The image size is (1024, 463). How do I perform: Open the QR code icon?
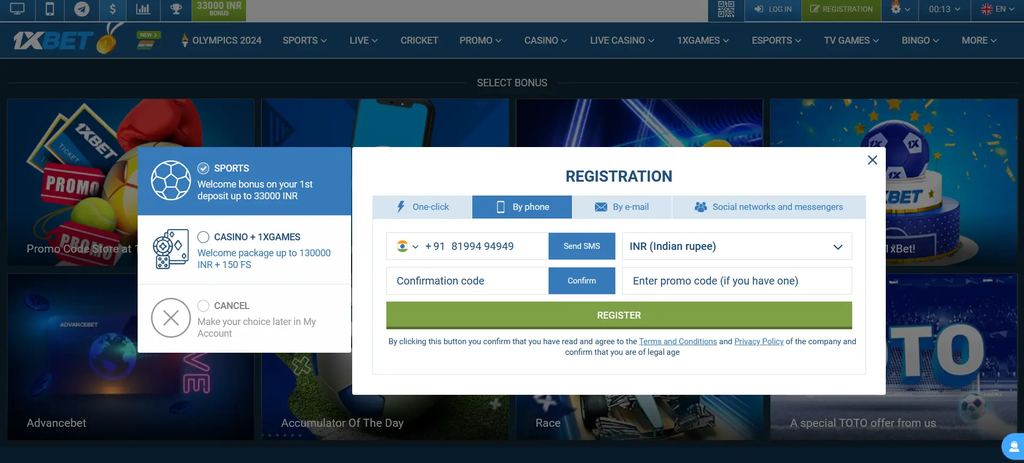coord(726,9)
